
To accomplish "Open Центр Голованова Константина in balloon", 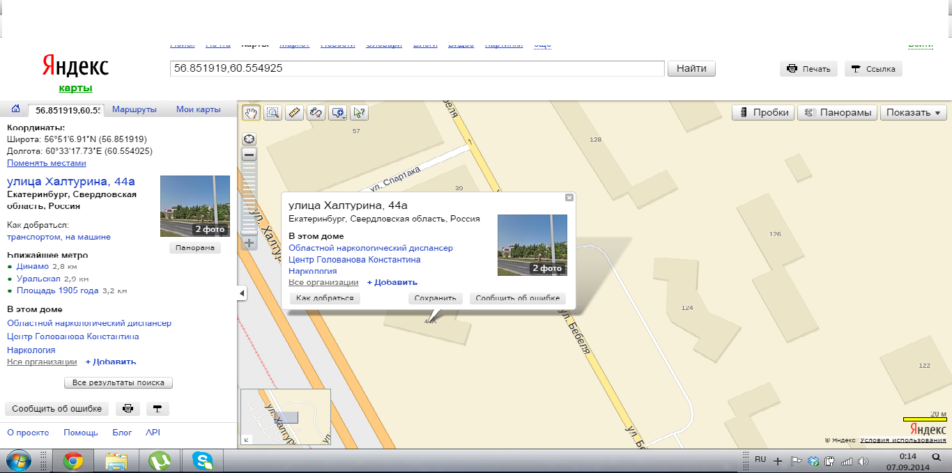I will (355, 259).
